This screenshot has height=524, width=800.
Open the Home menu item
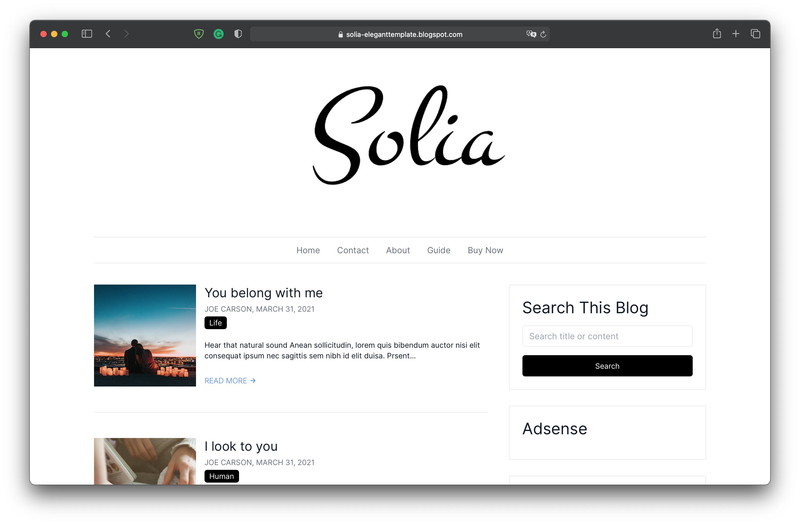308,250
